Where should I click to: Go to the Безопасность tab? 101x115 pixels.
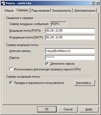tap(62, 11)
